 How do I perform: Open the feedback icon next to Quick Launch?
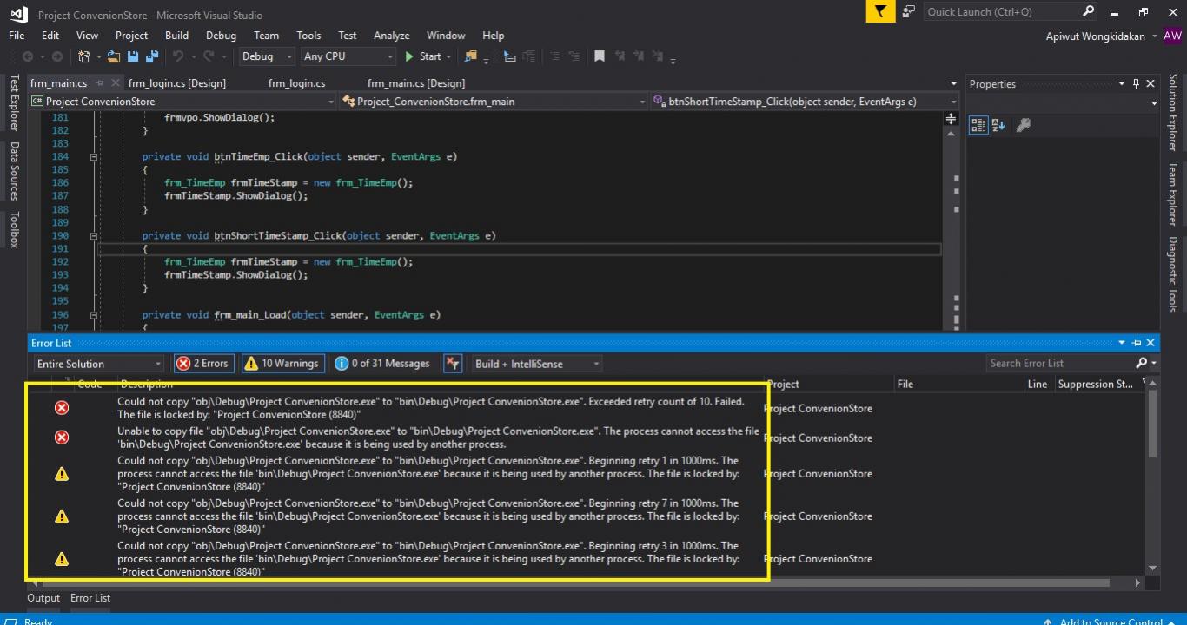tap(909, 12)
